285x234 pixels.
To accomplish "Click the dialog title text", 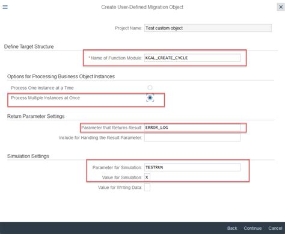I will click(x=142, y=7).
